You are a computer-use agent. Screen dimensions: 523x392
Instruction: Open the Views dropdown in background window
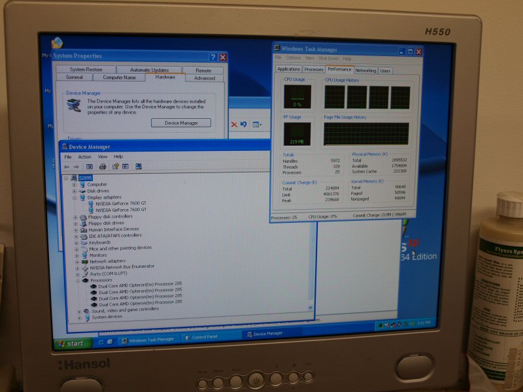point(257,125)
